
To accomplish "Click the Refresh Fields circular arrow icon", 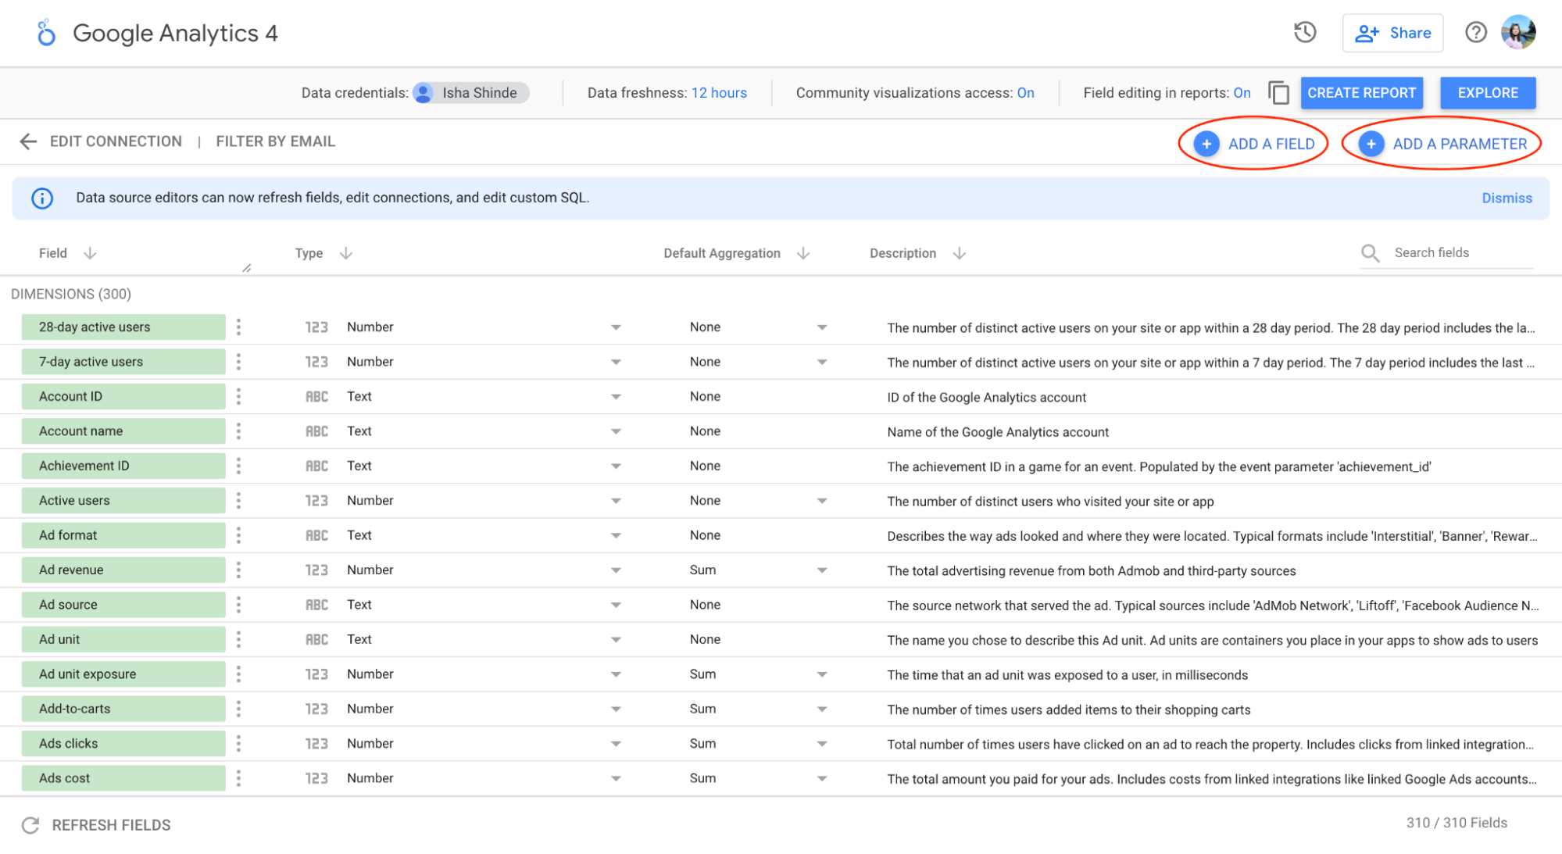I will pyautogui.click(x=30, y=825).
